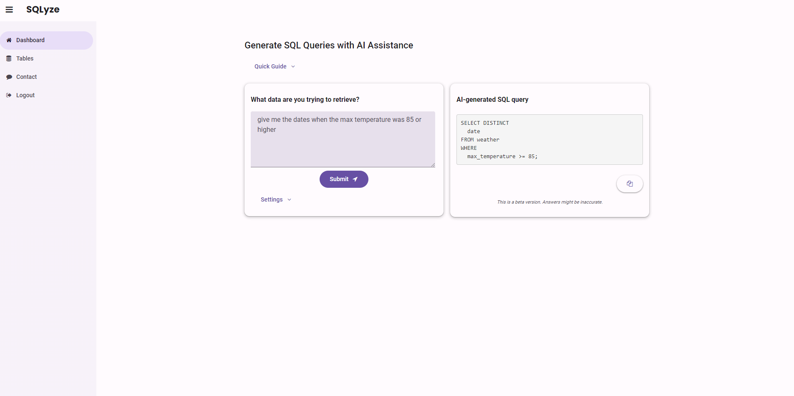Image resolution: width=794 pixels, height=396 pixels.
Task: Click into the query description text area
Action: coord(343,139)
